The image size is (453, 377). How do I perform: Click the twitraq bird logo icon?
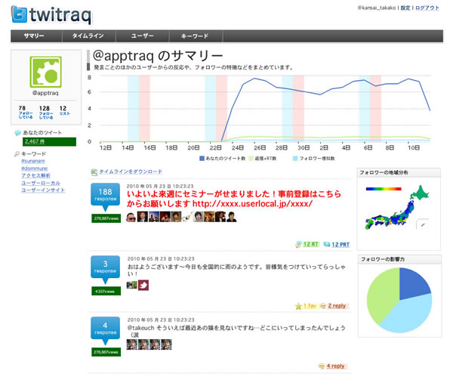pos(19,15)
